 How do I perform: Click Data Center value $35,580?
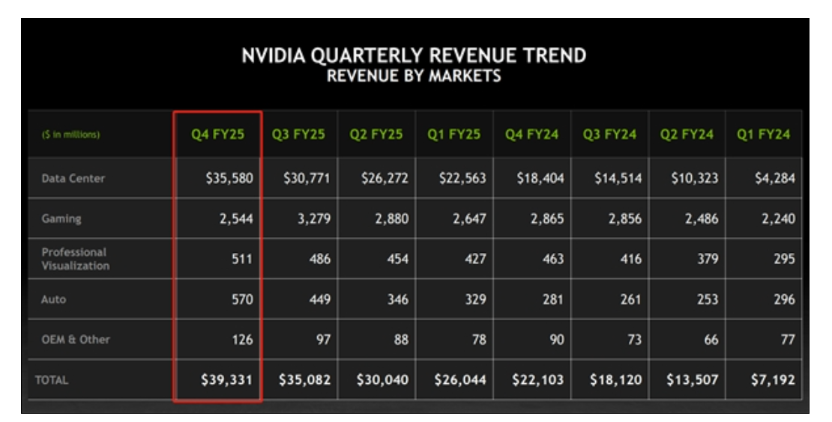[229, 178]
